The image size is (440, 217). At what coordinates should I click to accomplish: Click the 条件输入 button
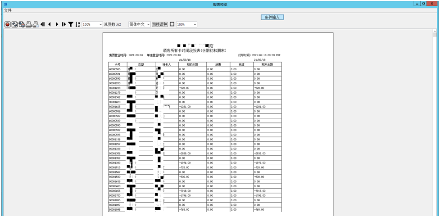point(272,18)
